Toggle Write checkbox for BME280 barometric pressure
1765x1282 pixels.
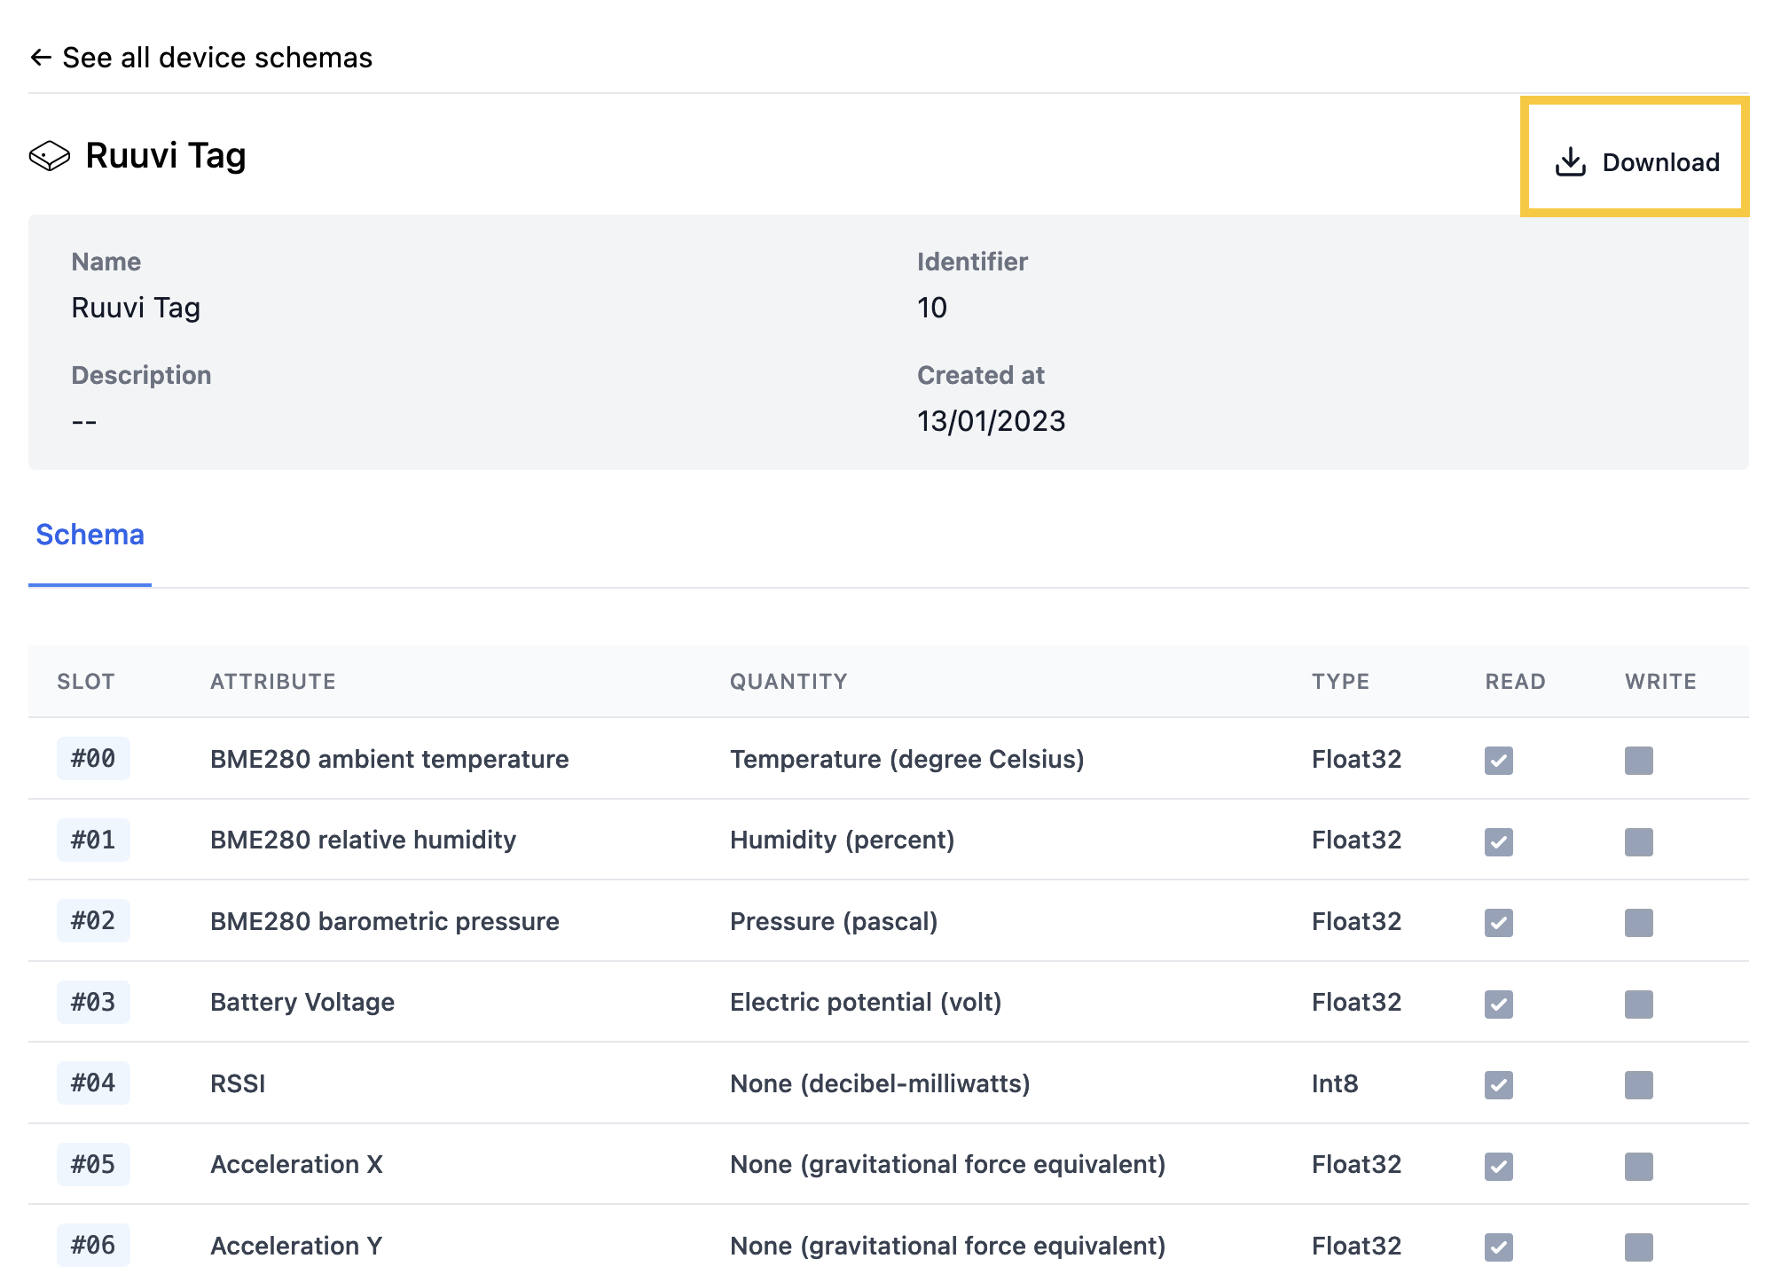coord(1639,922)
